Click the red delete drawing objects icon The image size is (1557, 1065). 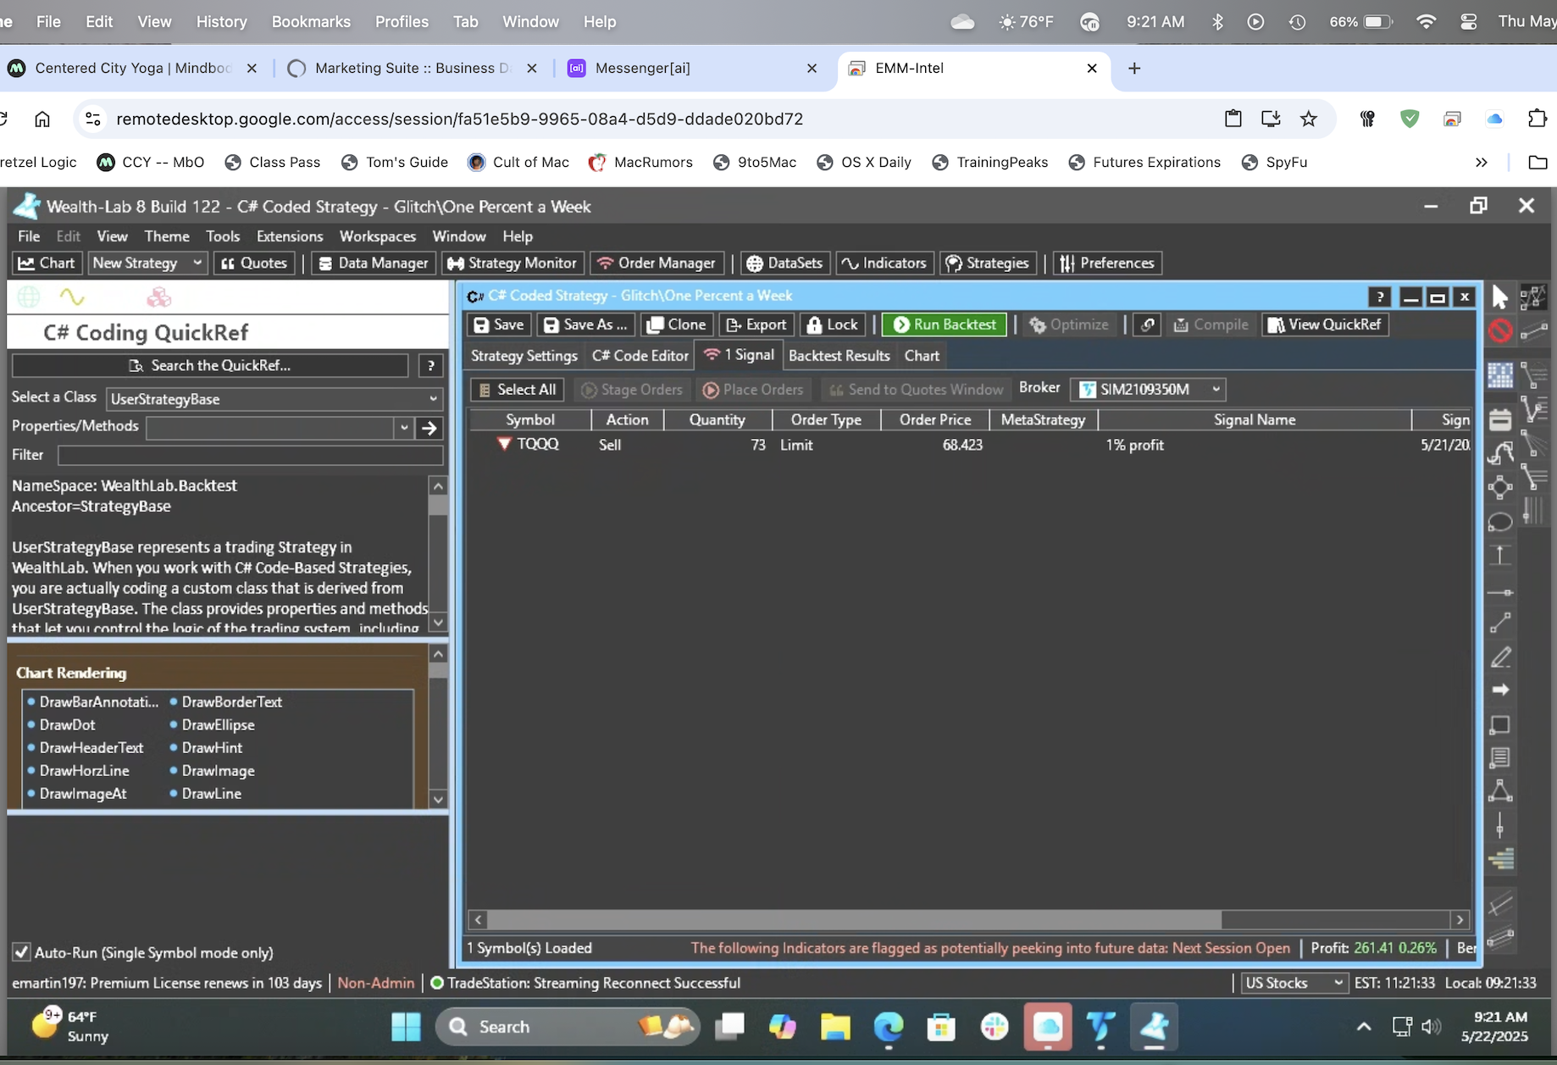pos(1500,330)
